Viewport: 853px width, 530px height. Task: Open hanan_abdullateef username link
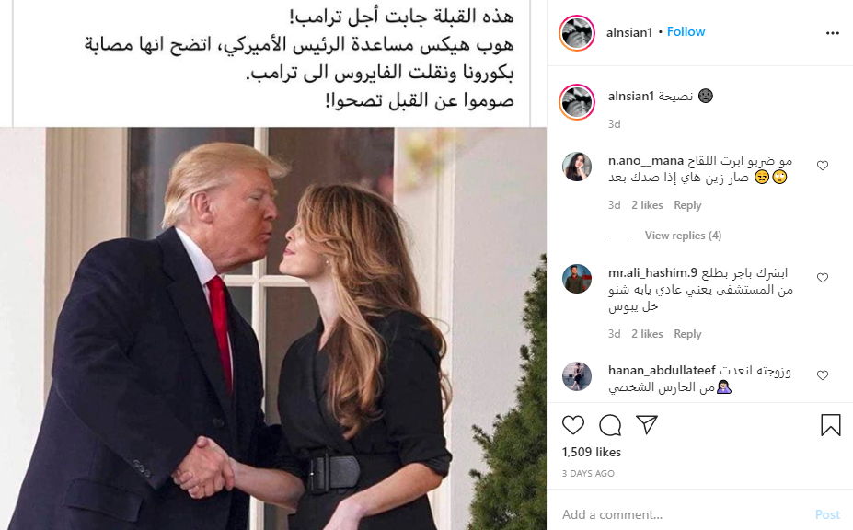[662, 370]
